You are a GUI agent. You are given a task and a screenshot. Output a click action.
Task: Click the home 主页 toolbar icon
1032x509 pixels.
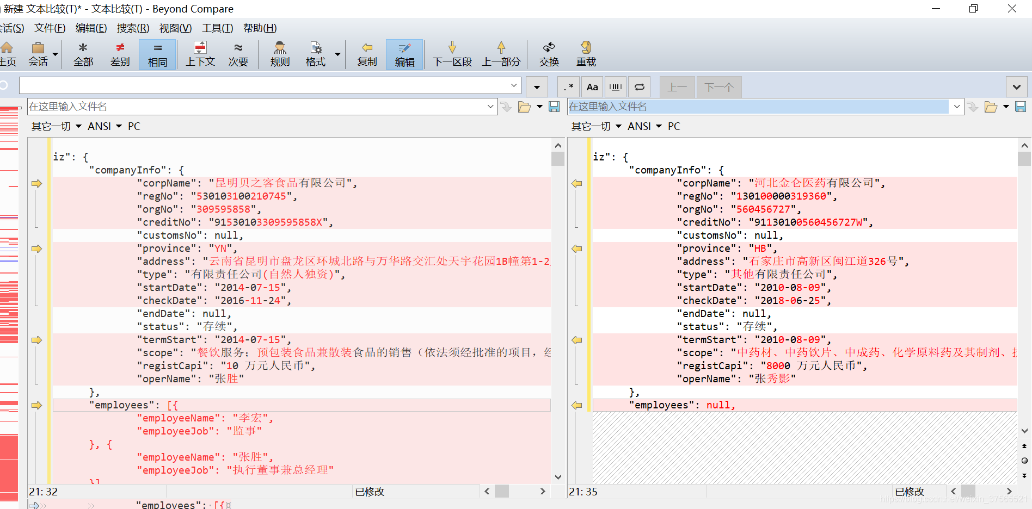click(8, 54)
